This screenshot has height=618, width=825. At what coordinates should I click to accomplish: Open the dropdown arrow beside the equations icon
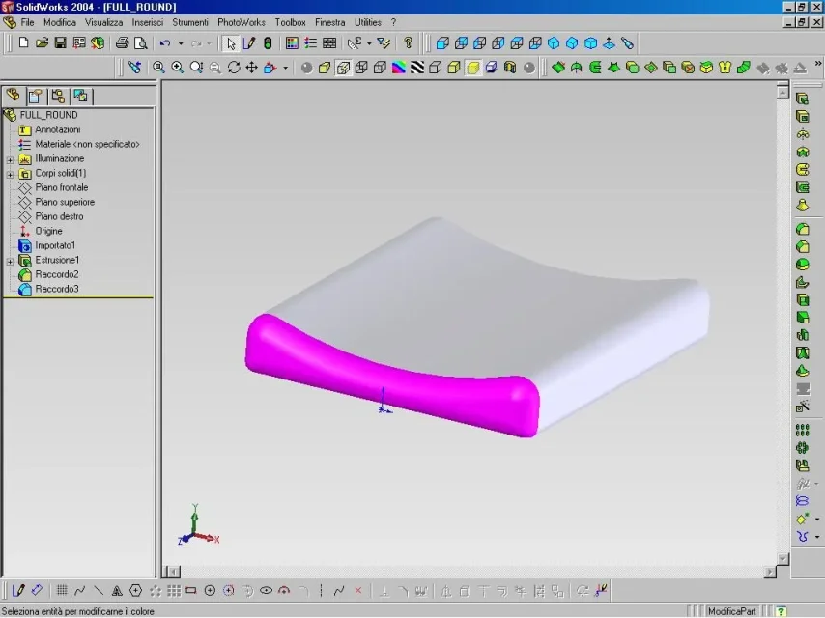[369, 43]
